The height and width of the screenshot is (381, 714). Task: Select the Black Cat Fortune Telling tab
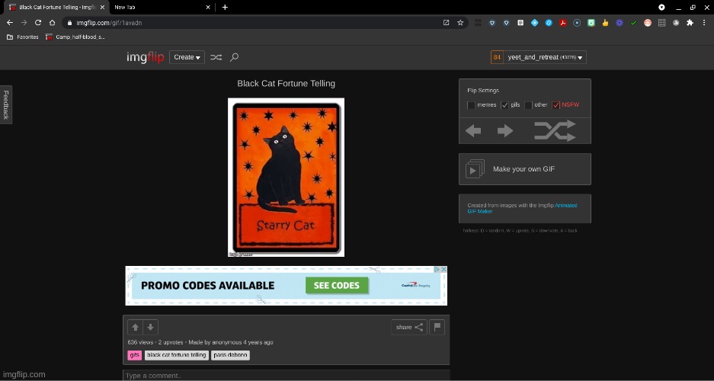click(57, 8)
